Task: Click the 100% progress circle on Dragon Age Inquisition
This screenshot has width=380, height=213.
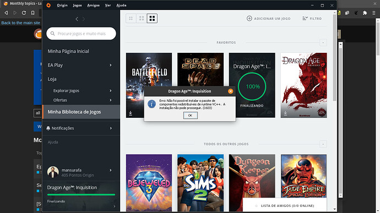Action: pos(252,86)
